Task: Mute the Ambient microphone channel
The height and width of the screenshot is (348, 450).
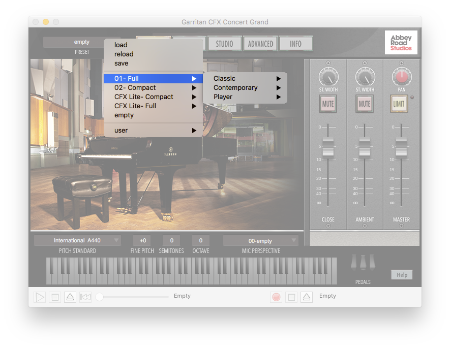Action: point(365,104)
